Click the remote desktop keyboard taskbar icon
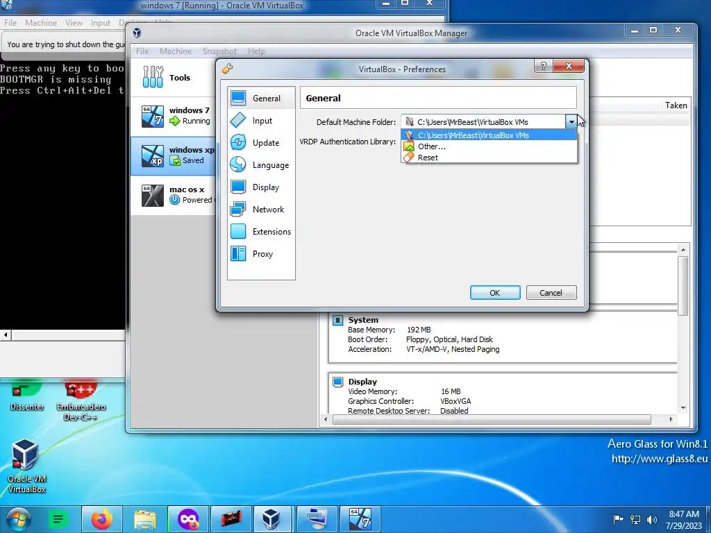 point(317,519)
